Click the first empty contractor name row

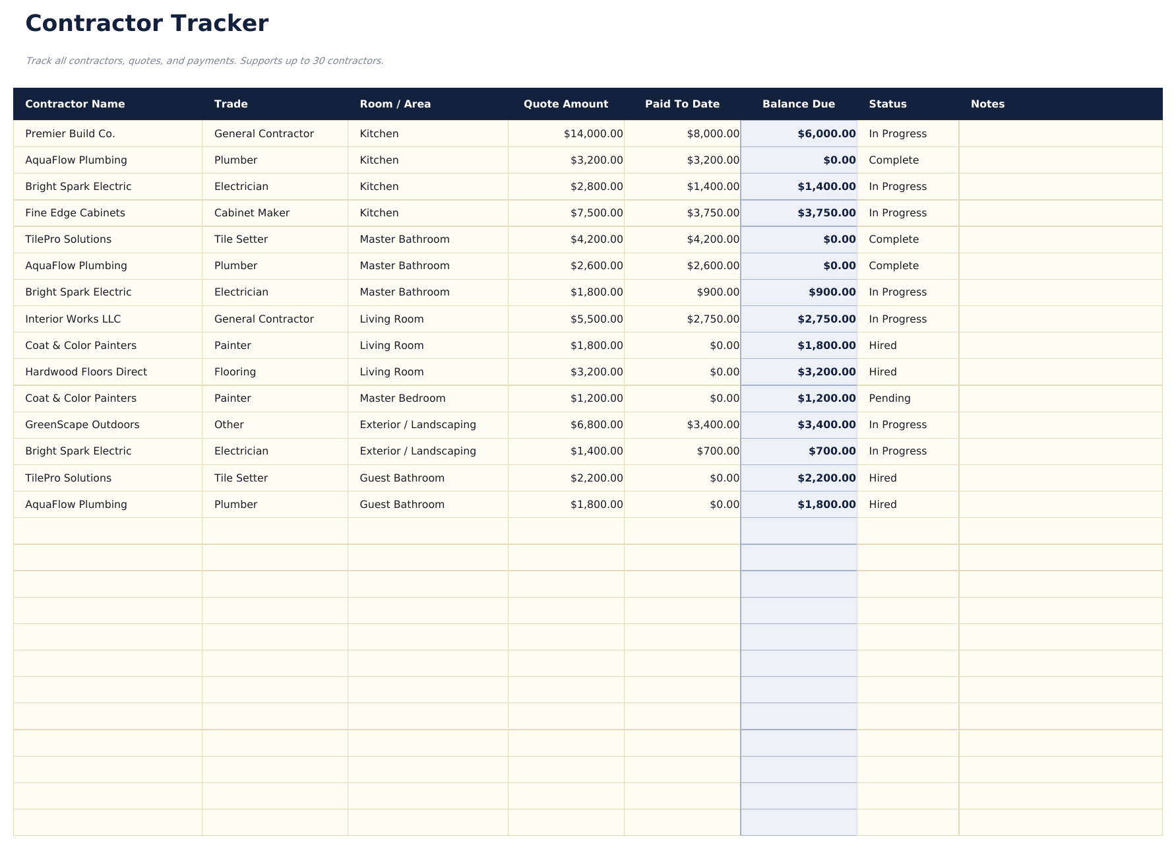(x=108, y=530)
